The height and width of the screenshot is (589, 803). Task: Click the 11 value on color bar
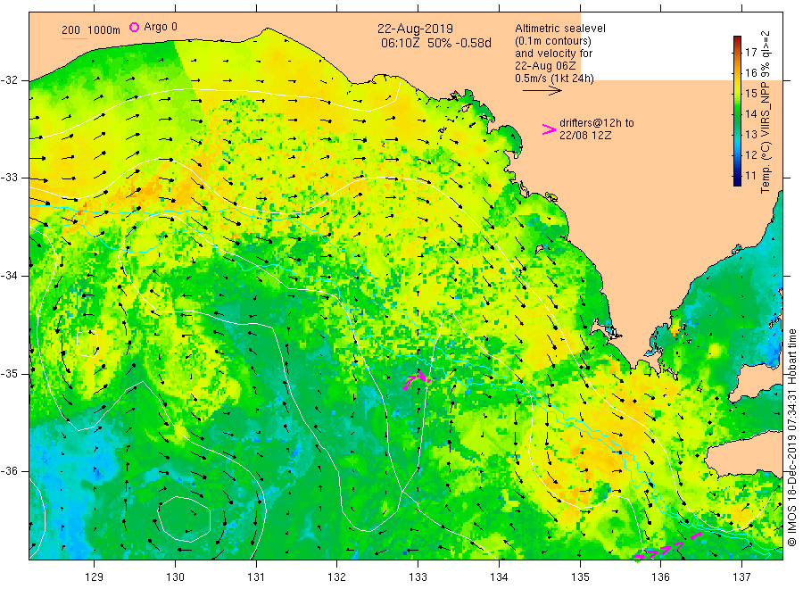pos(750,176)
